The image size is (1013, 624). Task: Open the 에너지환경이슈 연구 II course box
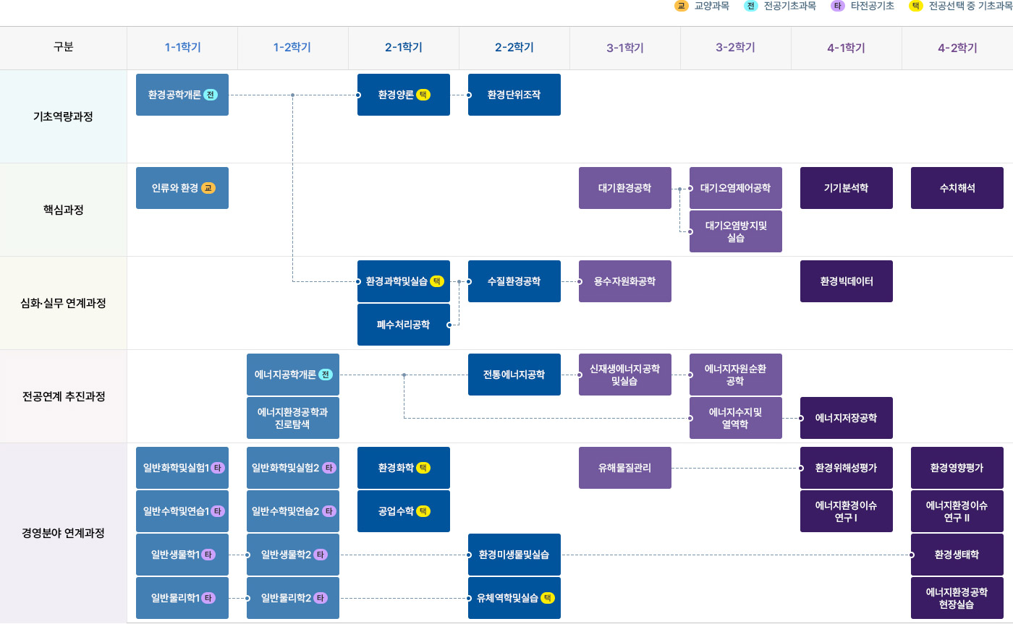point(957,511)
